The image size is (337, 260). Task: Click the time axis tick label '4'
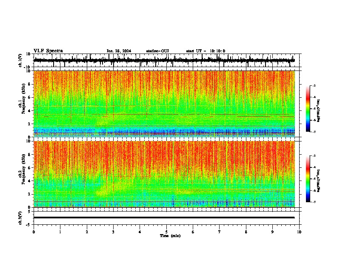click(140, 232)
